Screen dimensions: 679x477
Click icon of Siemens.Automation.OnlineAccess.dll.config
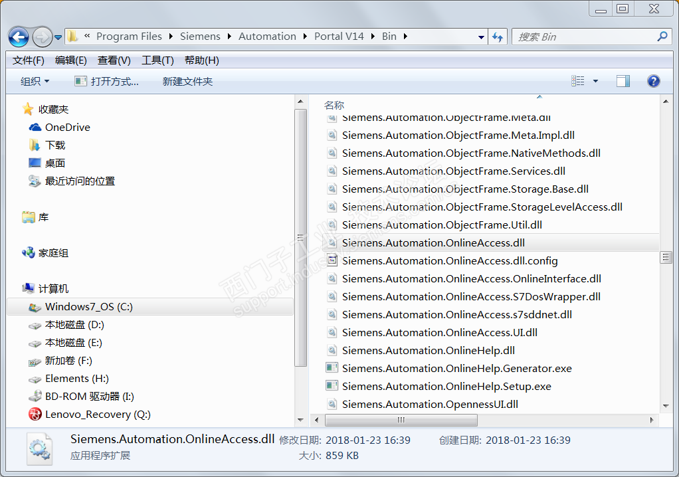[332, 260]
